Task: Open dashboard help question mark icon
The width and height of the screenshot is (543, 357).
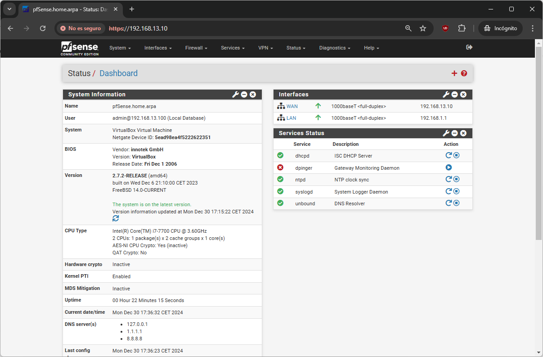Action: [x=464, y=73]
